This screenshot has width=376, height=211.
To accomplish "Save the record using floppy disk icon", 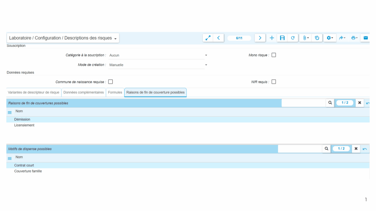I will [282, 38].
